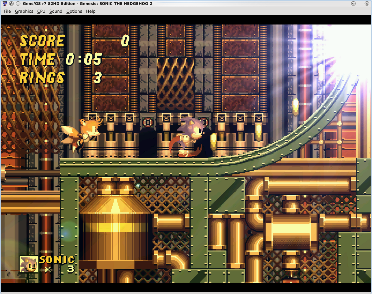Viewport: 372px width, 294px height.
Task: Close the Gens/GS window
Action: pyautogui.click(x=367, y=3)
